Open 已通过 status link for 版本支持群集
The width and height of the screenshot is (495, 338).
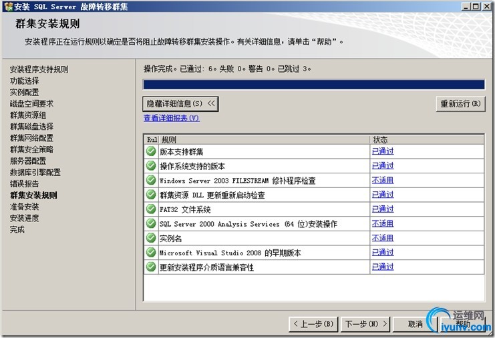click(x=383, y=151)
